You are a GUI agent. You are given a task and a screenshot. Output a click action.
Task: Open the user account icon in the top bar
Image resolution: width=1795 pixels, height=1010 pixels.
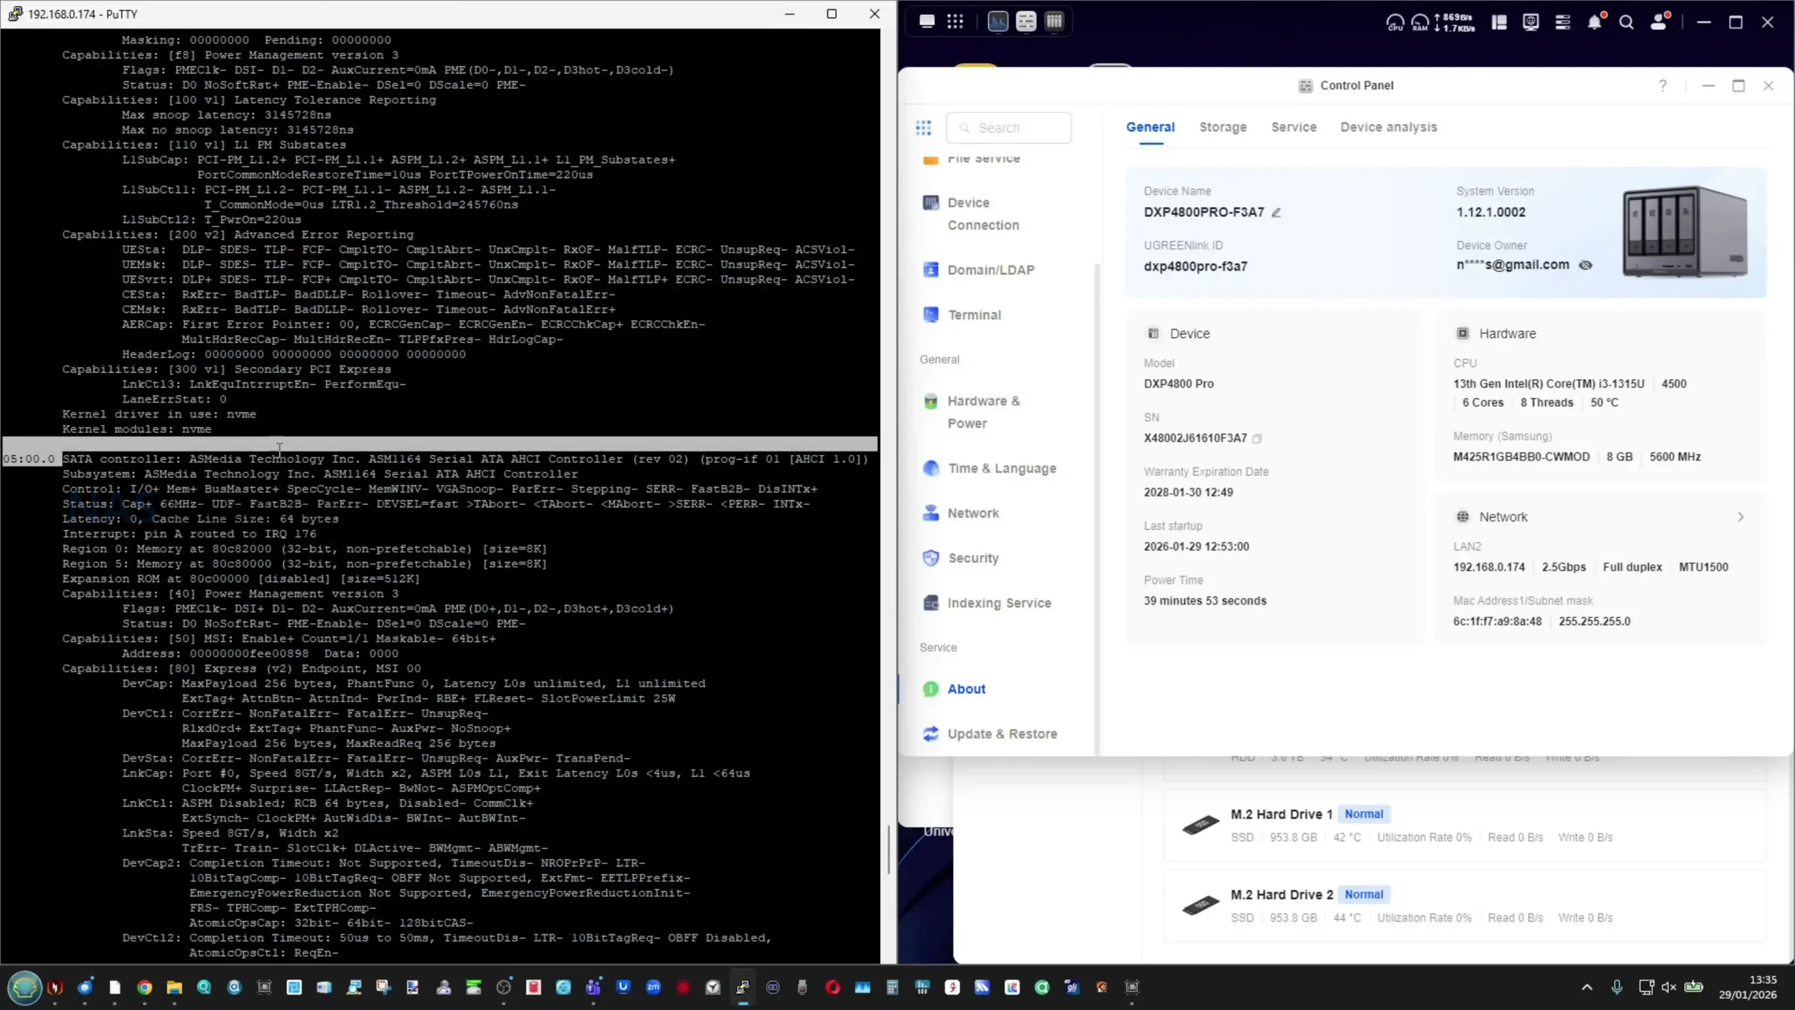[1659, 22]
